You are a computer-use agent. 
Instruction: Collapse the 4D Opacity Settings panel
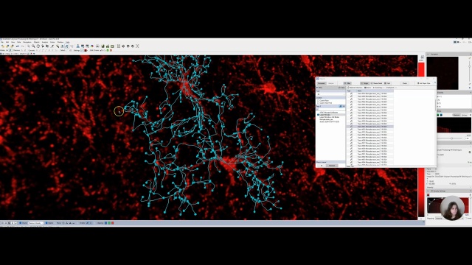coord(428,191)
